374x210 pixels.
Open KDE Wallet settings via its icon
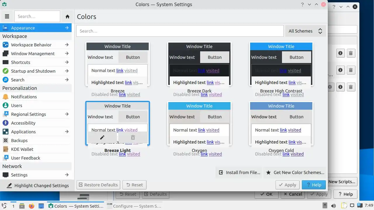6,149
